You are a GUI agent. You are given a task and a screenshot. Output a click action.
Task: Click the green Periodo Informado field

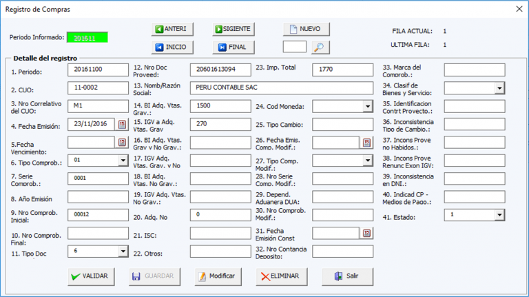coord(89,38)
